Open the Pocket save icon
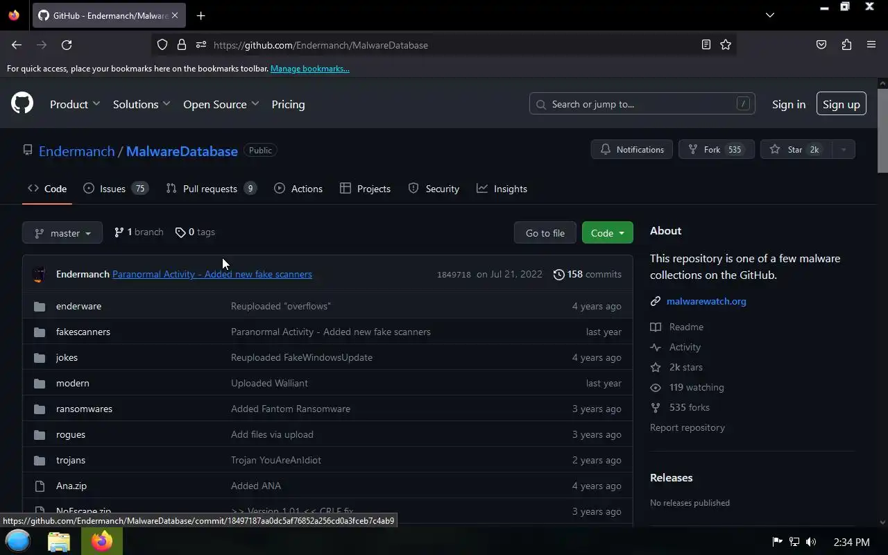This screenshot has height=555, width=888. coord(821,45)
